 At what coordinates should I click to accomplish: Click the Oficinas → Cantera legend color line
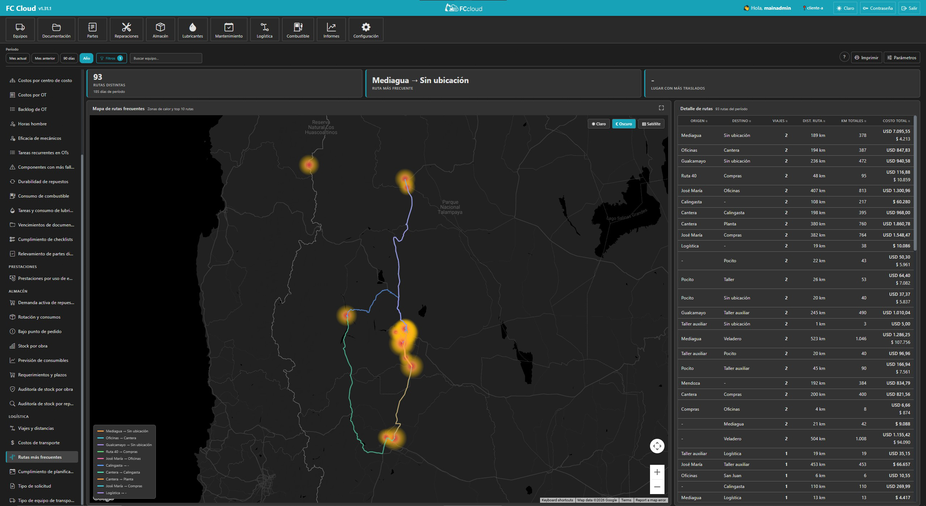pos(101,438)
